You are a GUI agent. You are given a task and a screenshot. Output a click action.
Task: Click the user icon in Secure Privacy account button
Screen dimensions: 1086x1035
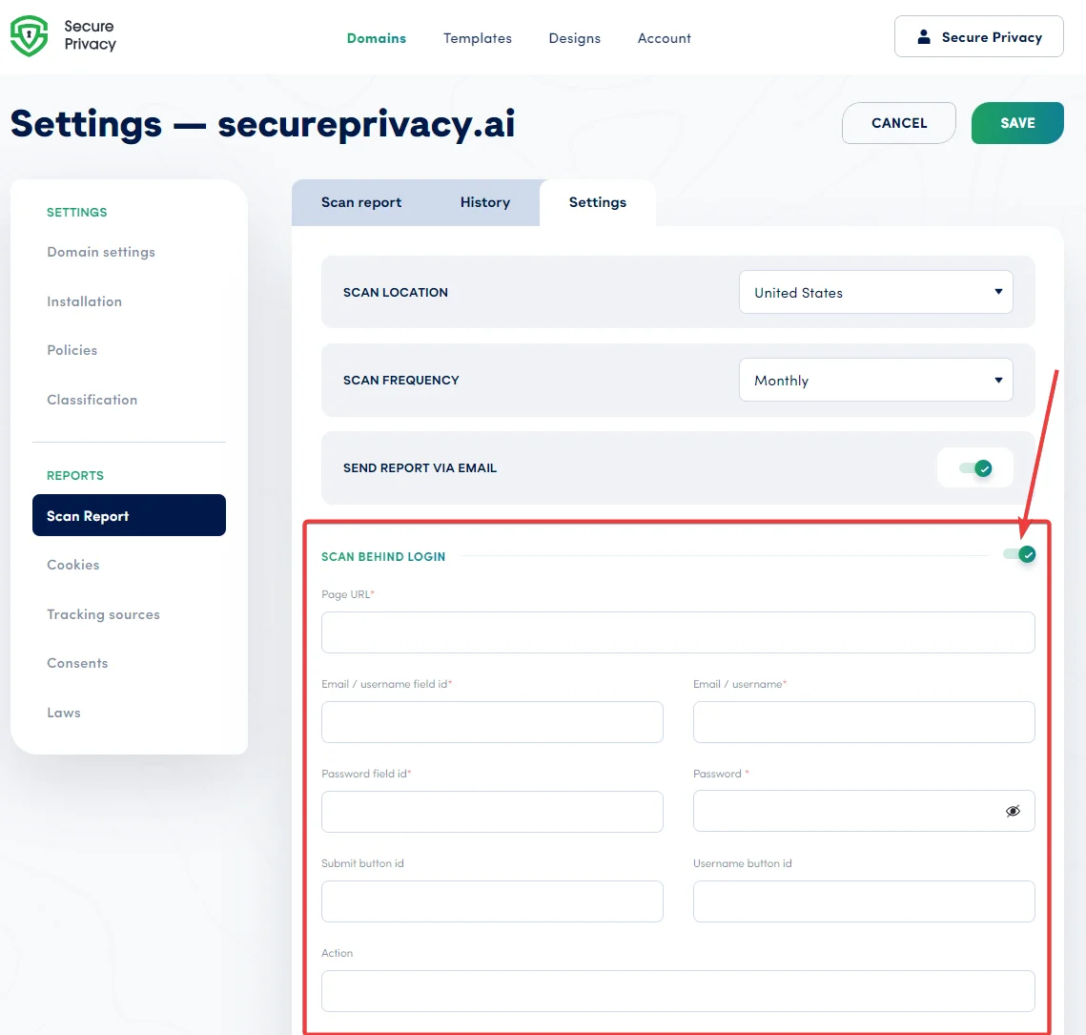tap(923, 36)
